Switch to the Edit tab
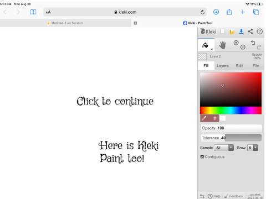The height and width of the screenshot is (199, 266). point(239,66)
